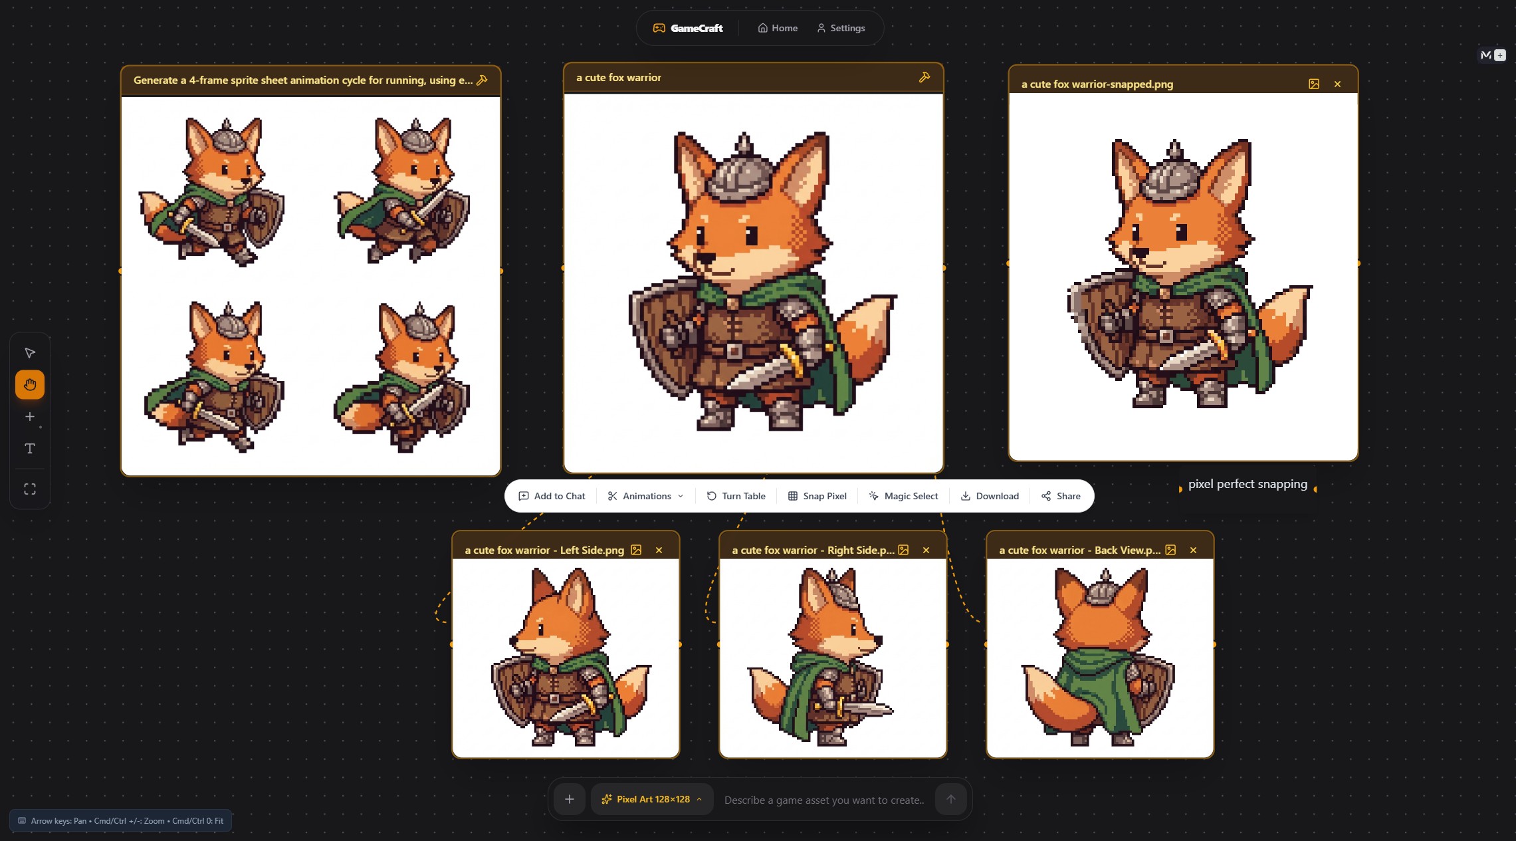The width and height of the screenshot is (1516, 841).
Task: Click the fit-to-screen frame icon
Action: [x=30, y=489]
